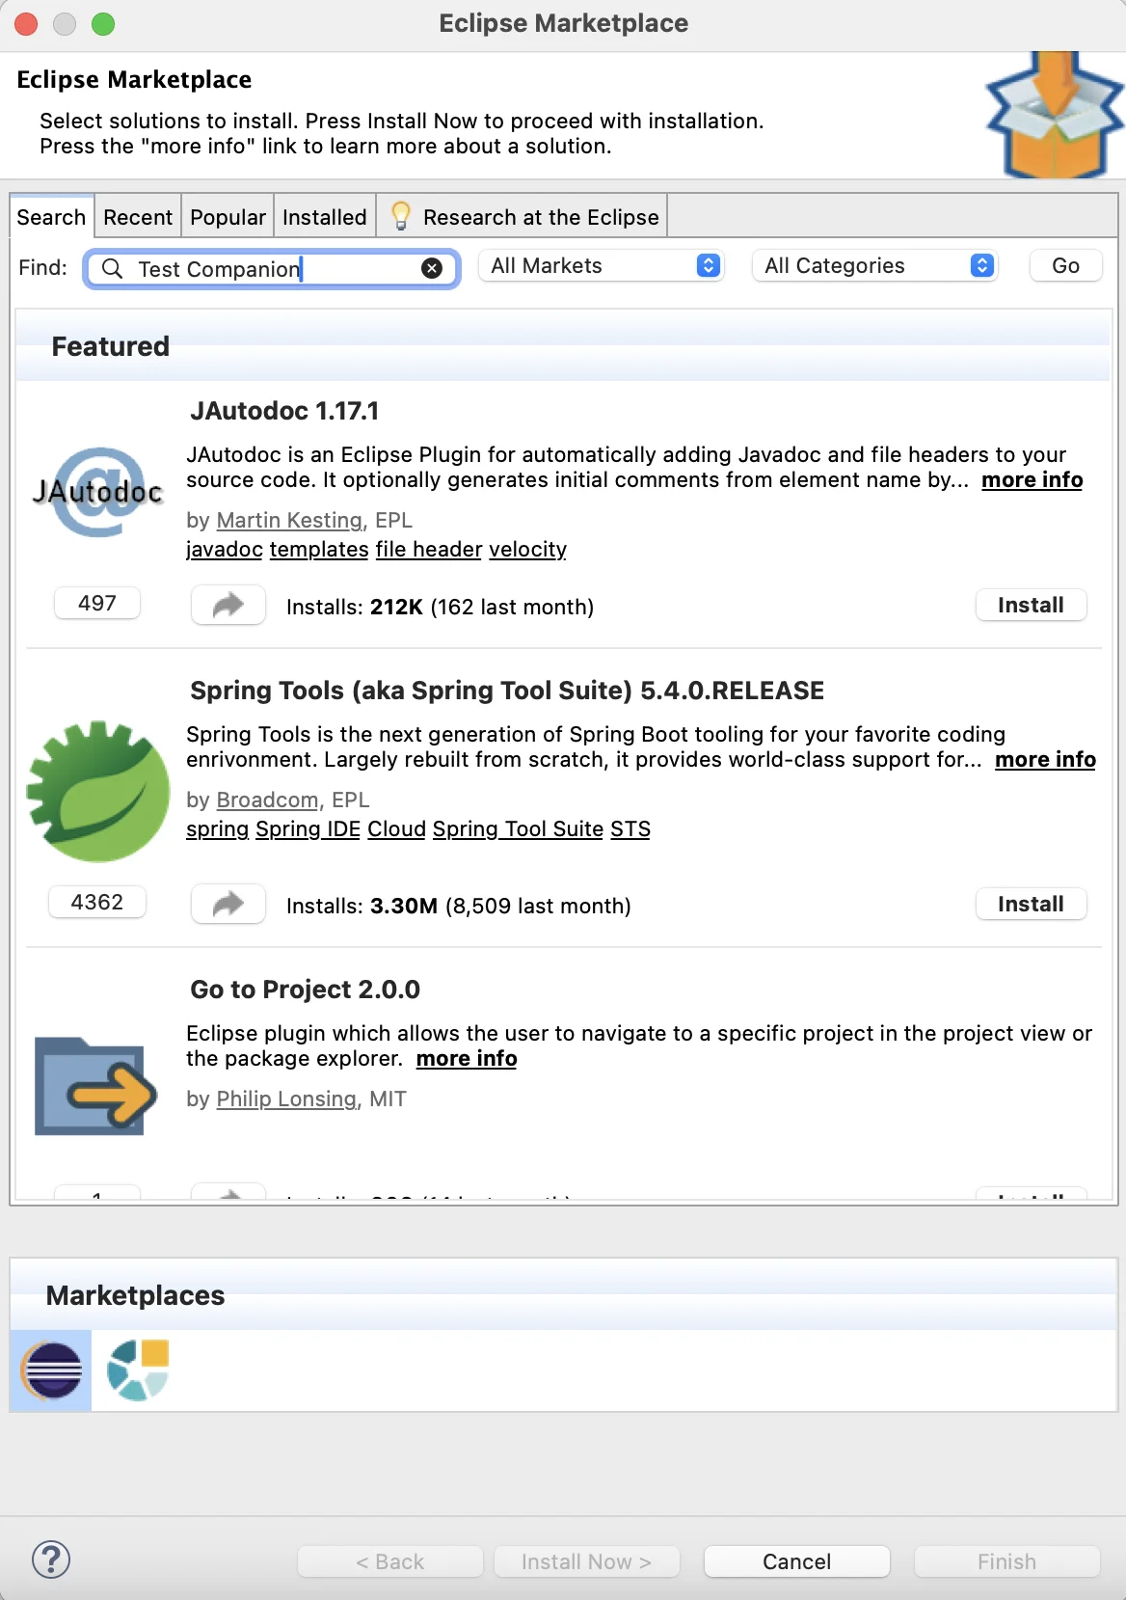Click the Spring Tools 5.4.0.RELEASE title
The height and width of the screenshot is (1600, 1126).
pos(507,691)
